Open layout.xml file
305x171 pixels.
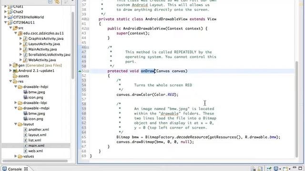coord(37,135)
